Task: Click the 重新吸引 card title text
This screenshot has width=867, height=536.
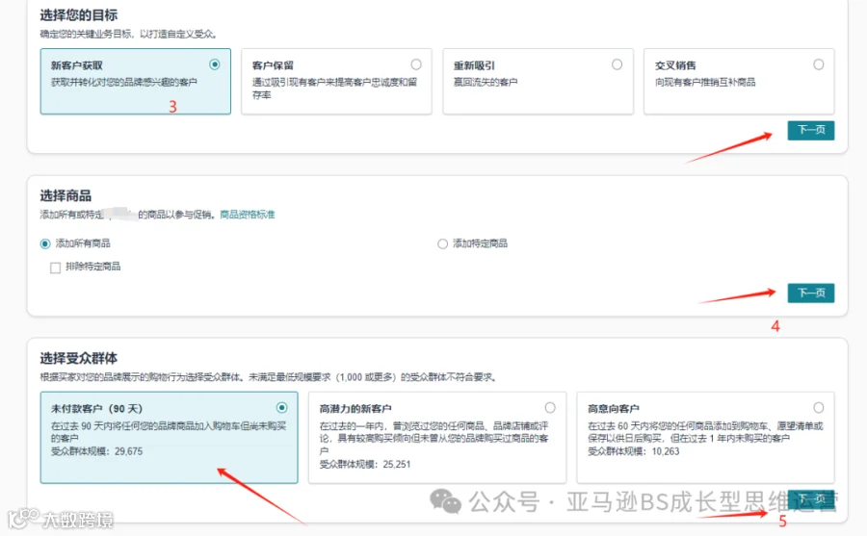Action: (474, 65)
